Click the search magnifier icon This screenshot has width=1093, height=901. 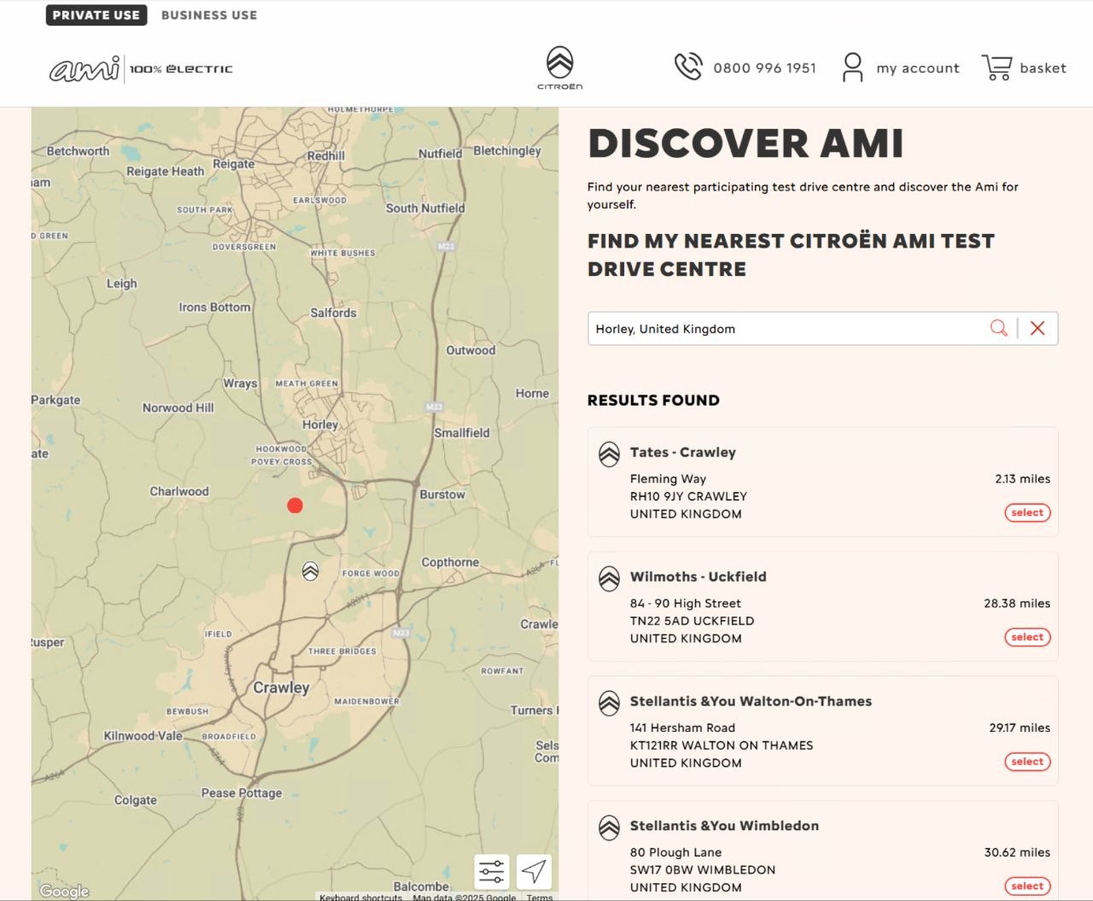998,328
